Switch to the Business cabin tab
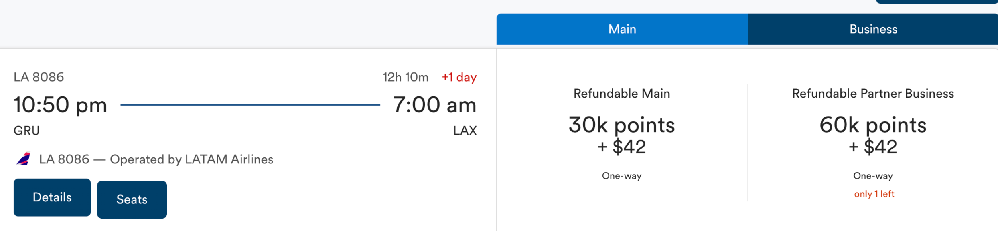The height and width of the screenshot is (231, 998). coord(873,29)
